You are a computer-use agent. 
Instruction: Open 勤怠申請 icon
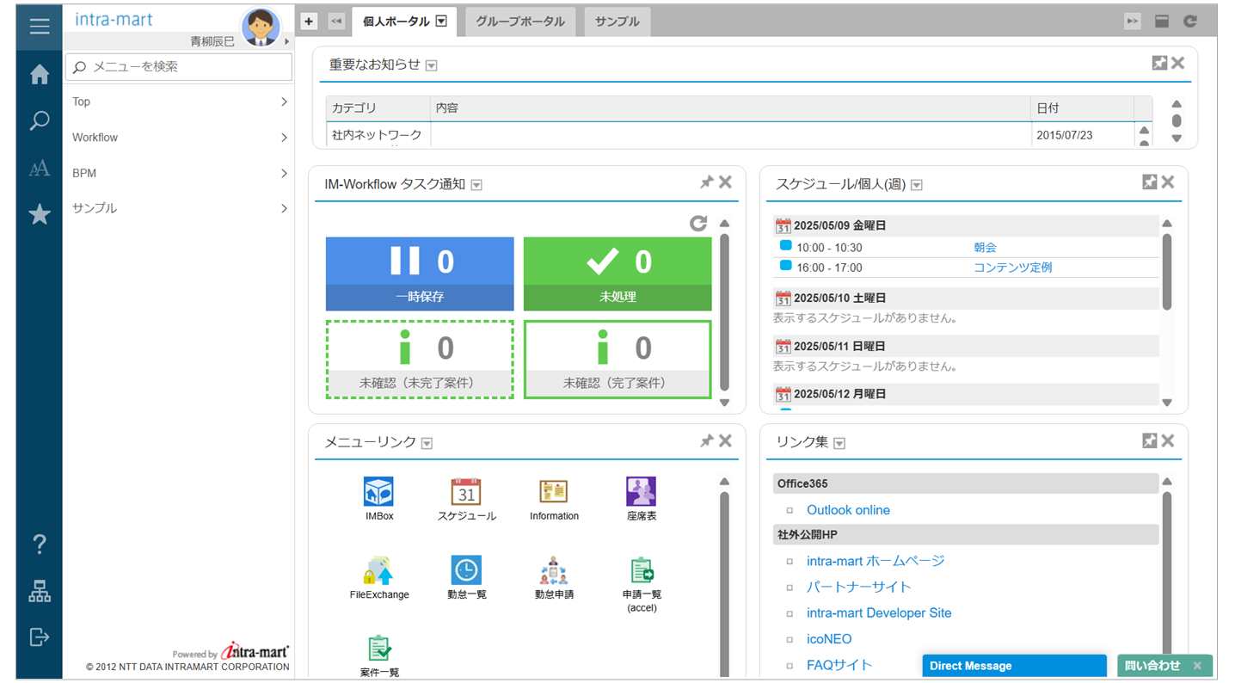554,571
